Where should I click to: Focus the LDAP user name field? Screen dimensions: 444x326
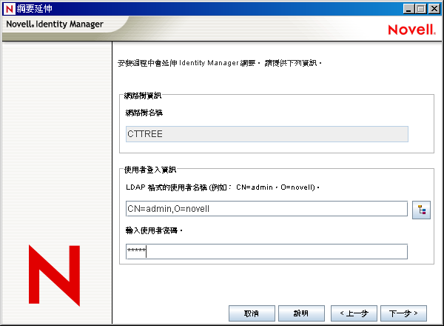(x=266, y=209)
